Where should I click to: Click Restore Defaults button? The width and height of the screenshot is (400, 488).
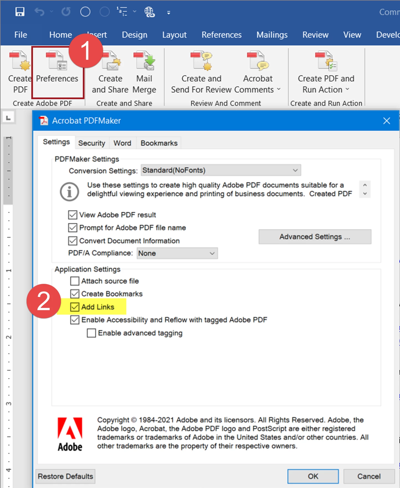coord(65,476)
